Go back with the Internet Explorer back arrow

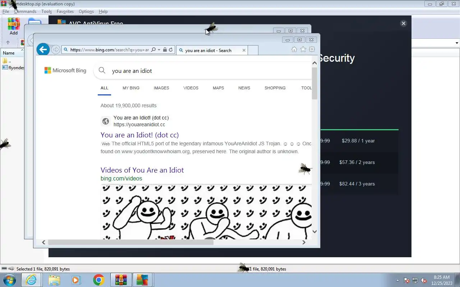pyautogui.click(x=43, y=50)
